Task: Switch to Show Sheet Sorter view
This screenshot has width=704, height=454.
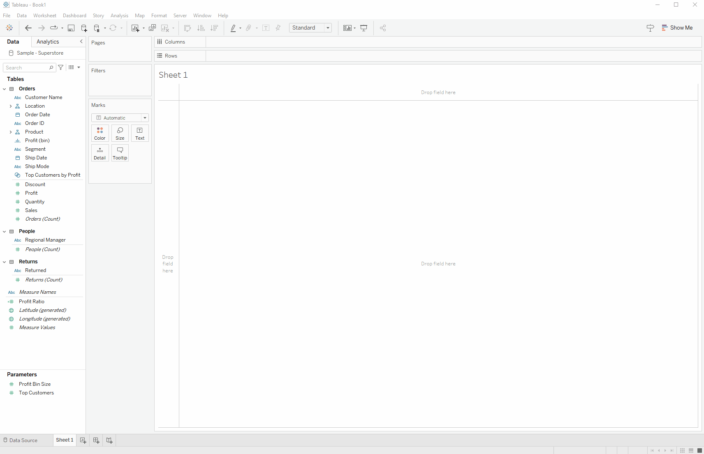Action: coord(682,451)
